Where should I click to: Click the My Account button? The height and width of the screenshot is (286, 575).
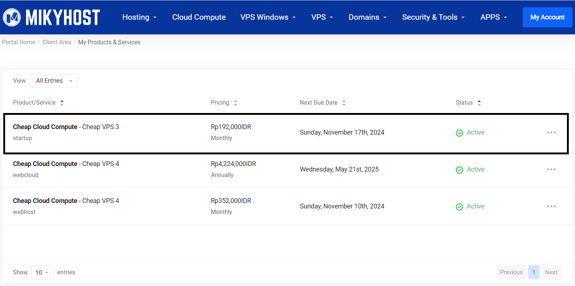point(547,17)
